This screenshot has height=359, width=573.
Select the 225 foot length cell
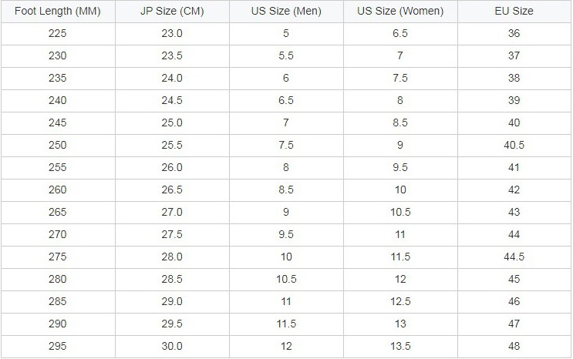58,34
